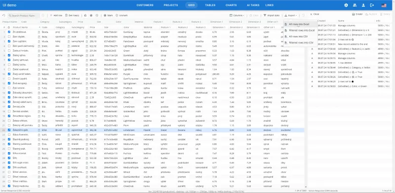Check the Žádoucí hnízdo row checkbox

tap(9, 51)
